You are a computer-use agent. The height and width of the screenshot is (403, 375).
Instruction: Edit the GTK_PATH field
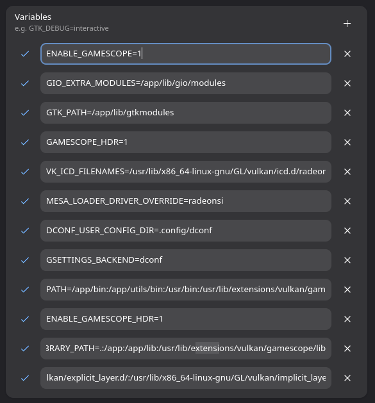[x=186, y=113]
